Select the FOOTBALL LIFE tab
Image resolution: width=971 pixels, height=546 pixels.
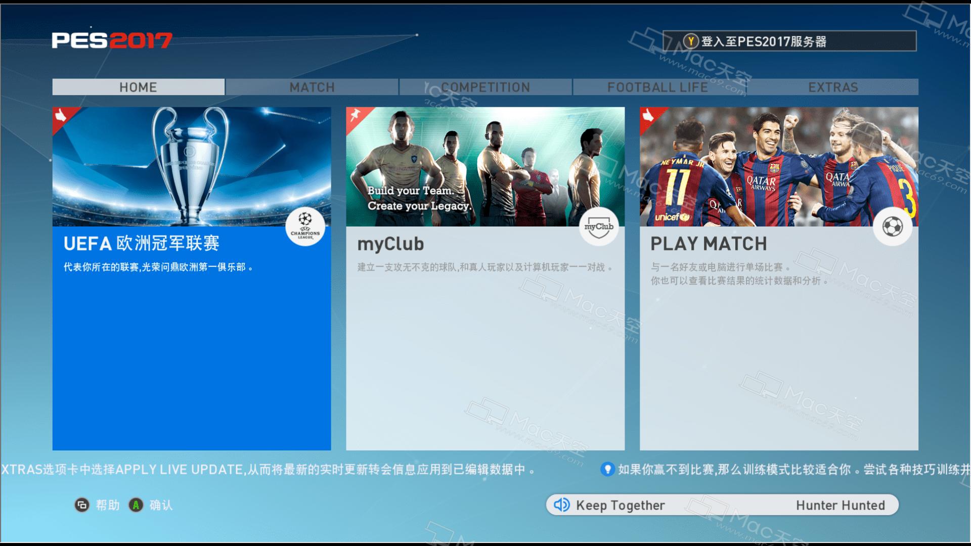coord(658,87)
